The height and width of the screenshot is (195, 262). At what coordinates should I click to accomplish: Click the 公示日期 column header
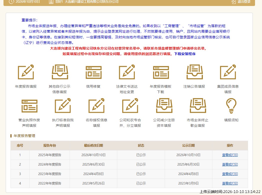tap(188, 146)
